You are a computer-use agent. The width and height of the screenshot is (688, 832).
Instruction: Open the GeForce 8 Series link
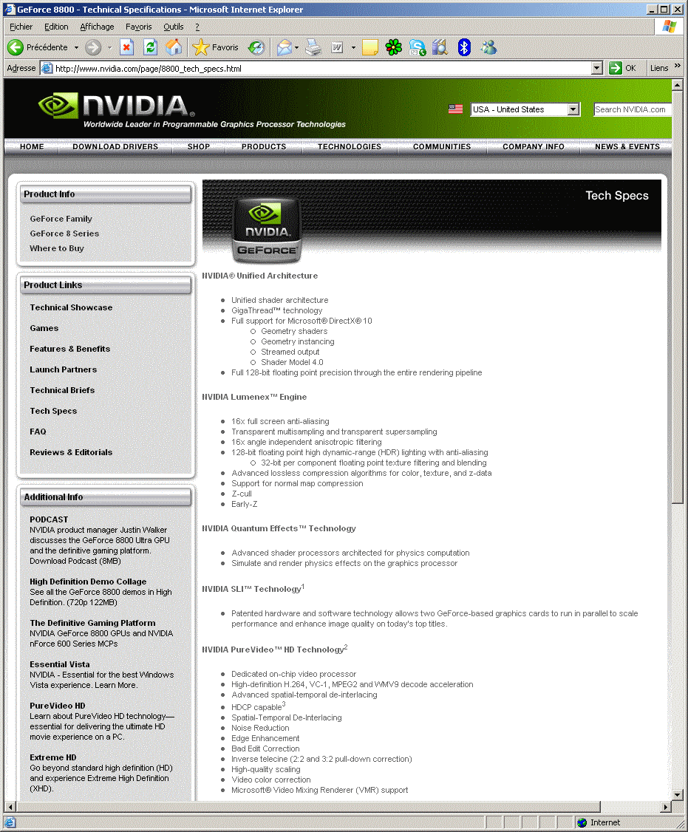tap(64, 233)
